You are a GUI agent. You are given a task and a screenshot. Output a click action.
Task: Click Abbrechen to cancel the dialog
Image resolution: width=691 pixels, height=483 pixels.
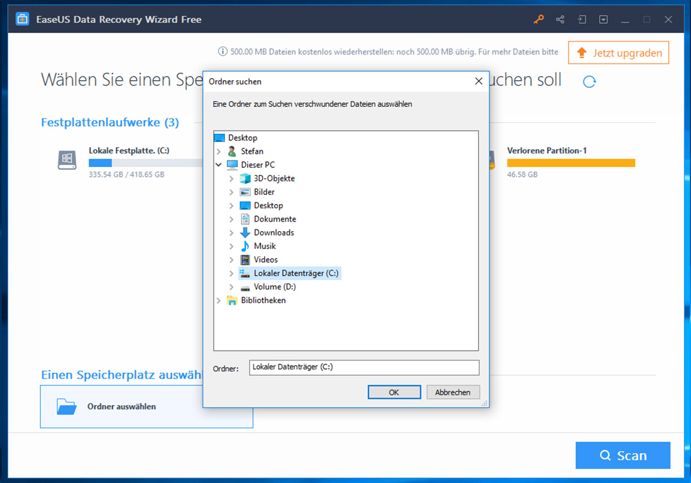(x=453, y=392)
